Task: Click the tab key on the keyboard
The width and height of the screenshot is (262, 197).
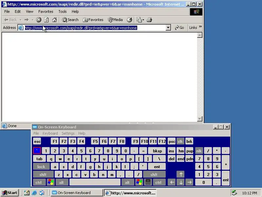Action: point(39,159)
